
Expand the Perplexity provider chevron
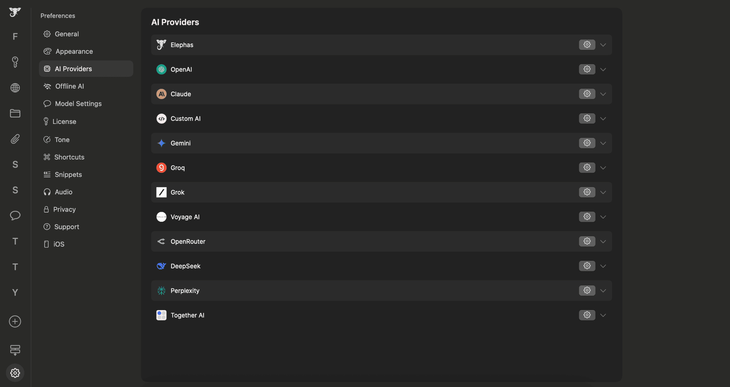(603, 291)
